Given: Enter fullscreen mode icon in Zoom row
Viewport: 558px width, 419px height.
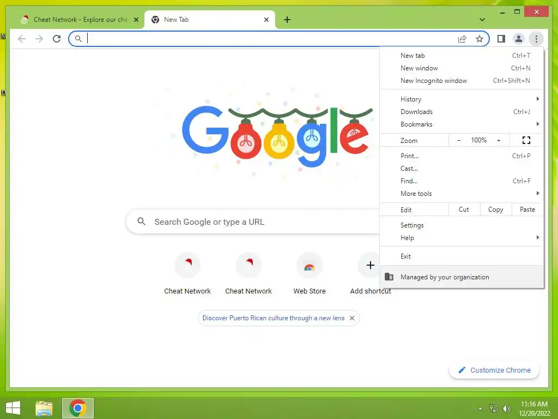Looking at the screenshot, I should [x=526, y=140].
